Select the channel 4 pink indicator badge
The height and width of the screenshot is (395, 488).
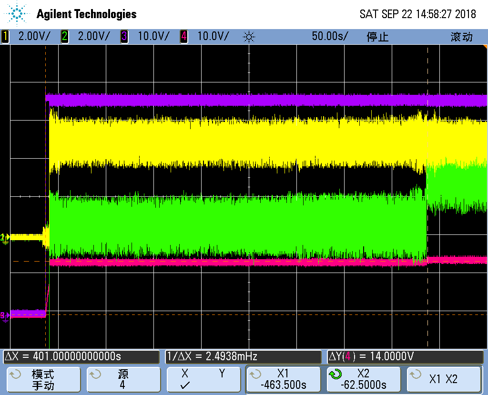(x=183, y=37)
